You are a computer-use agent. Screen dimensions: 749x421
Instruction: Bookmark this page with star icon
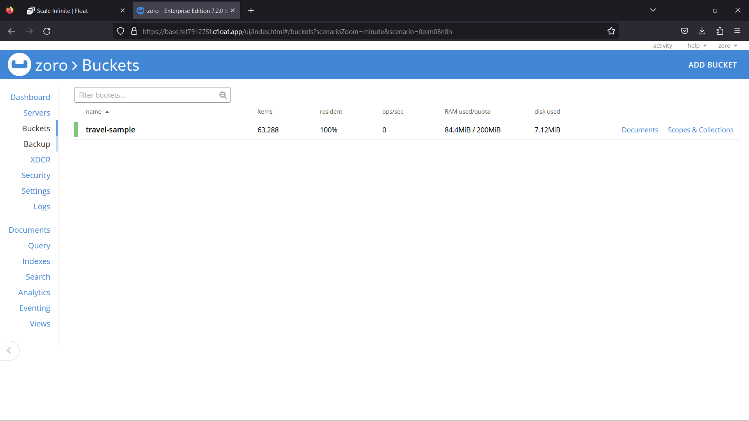point(611,31)
